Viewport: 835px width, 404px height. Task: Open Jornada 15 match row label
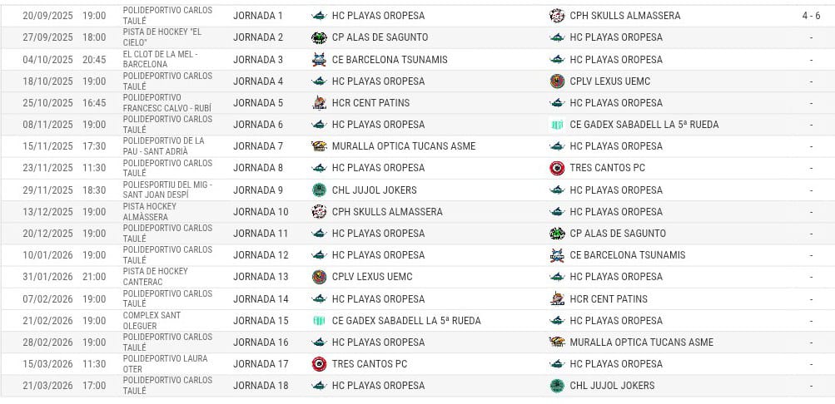point(261,321)
